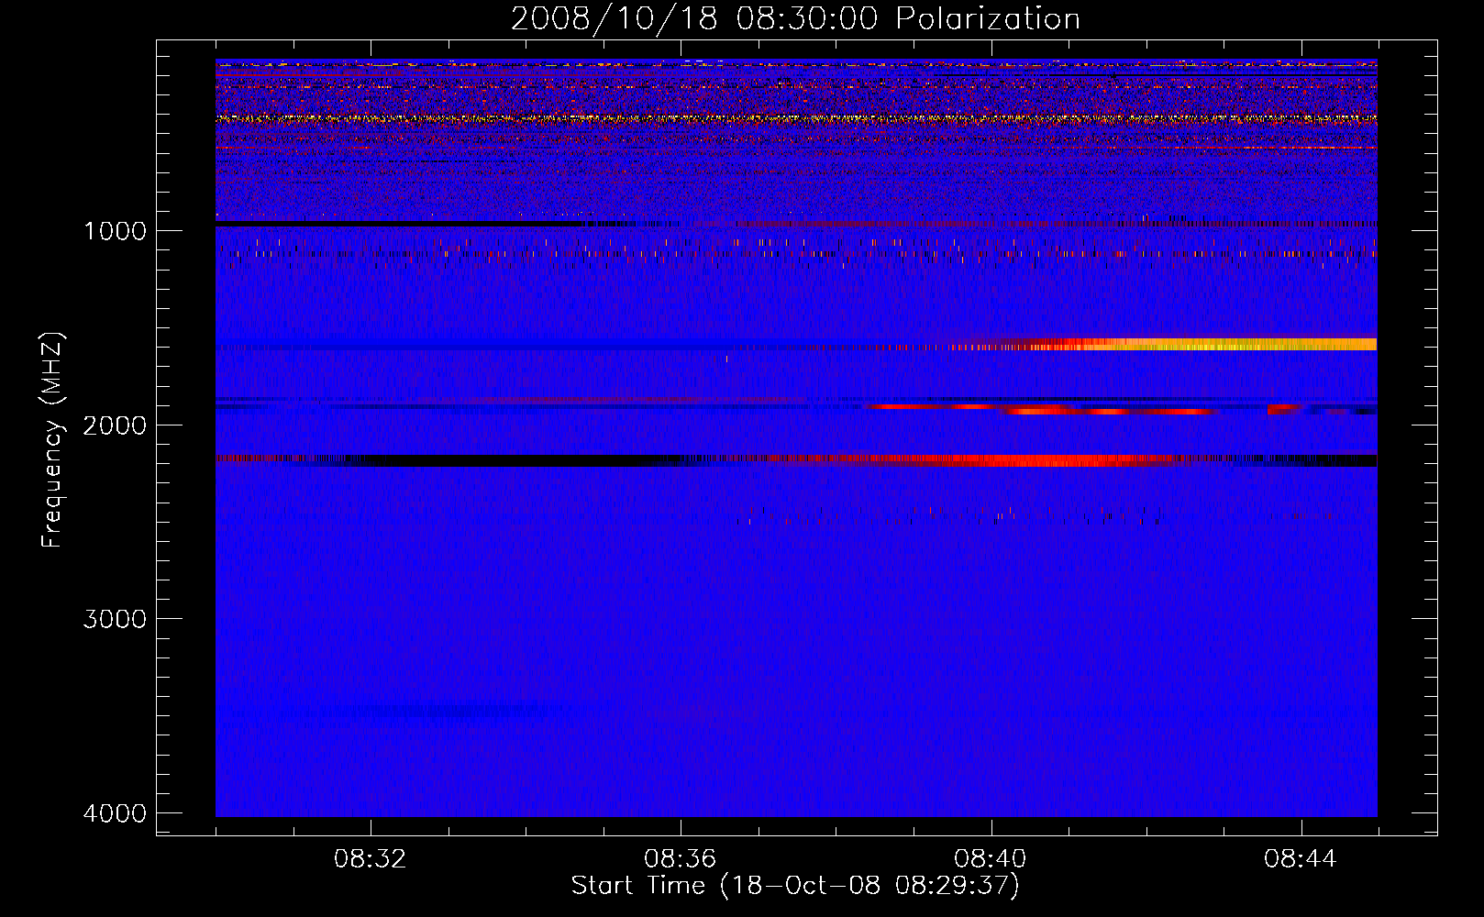Click the plot title '2008/10/18 08:30:00 Polarization'

click(795, 18)
